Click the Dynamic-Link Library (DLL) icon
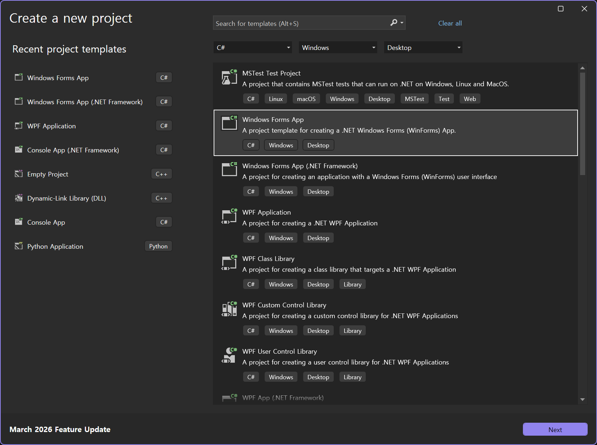The width and height of the screenshot is (597, 445). coord(19,198)
